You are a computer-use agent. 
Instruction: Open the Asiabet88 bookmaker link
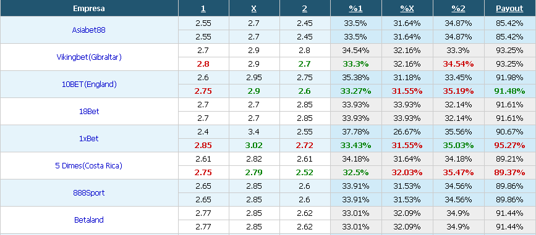click(x=89, y=30)
